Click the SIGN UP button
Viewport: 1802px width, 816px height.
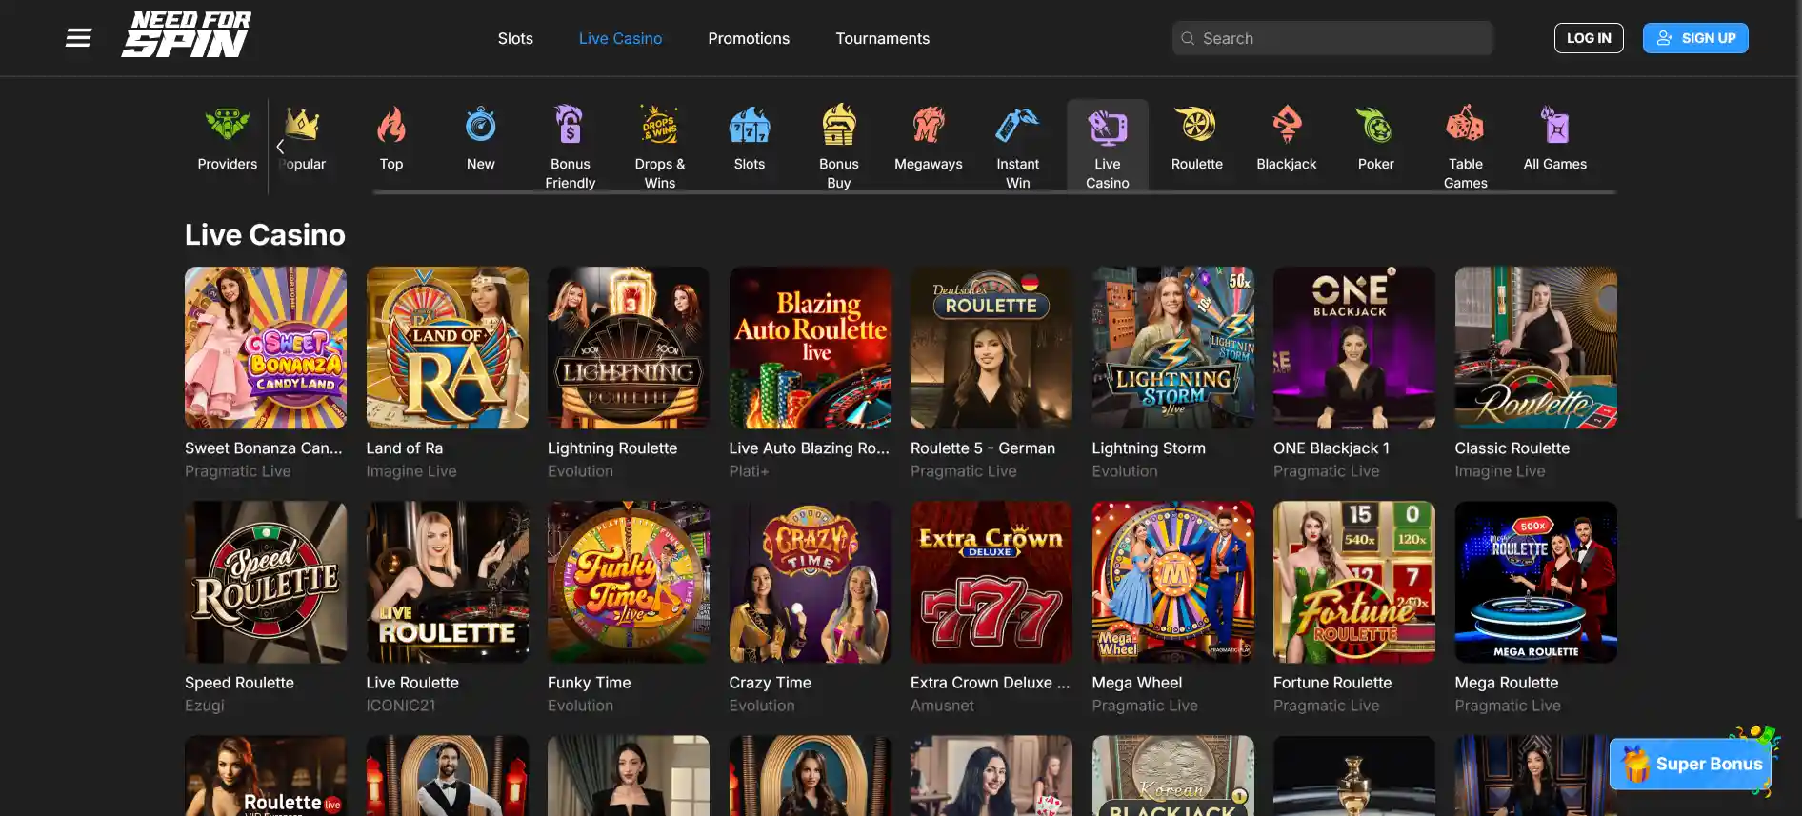coord(1695,38)
